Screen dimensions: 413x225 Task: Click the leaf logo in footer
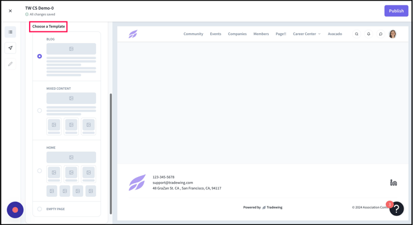click(137, 183)
